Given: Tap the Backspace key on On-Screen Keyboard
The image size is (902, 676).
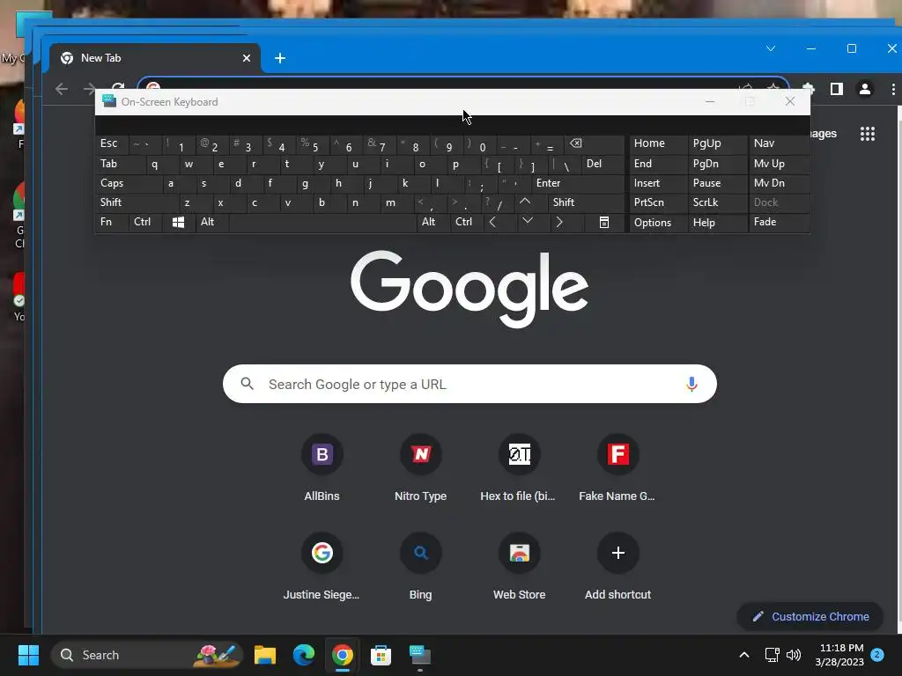Looking at the screenshot, I should tap(576, 143).
